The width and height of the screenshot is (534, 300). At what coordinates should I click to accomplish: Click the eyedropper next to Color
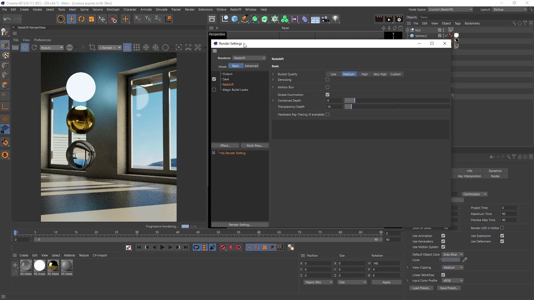pos(465,260)
